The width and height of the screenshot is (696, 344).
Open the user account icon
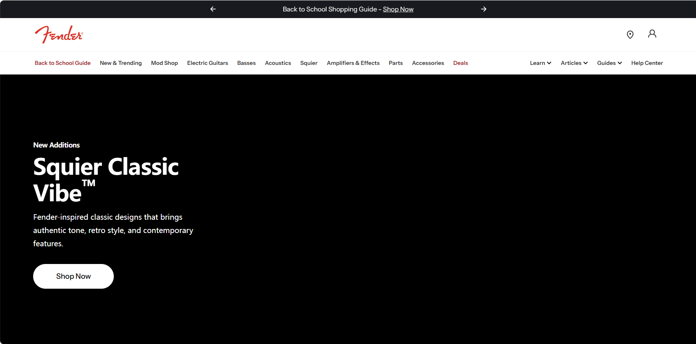[652, 34]
